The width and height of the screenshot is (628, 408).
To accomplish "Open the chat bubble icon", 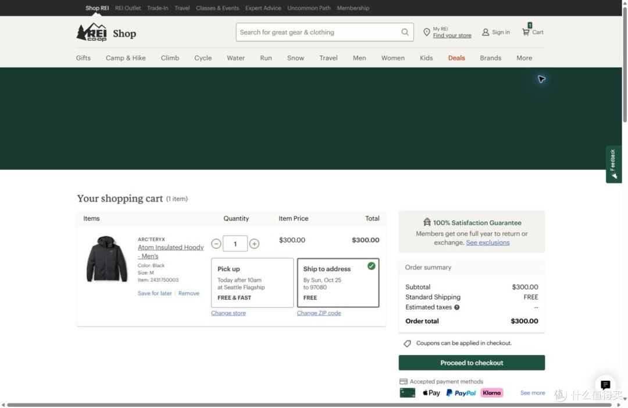I will click(605, 385).
